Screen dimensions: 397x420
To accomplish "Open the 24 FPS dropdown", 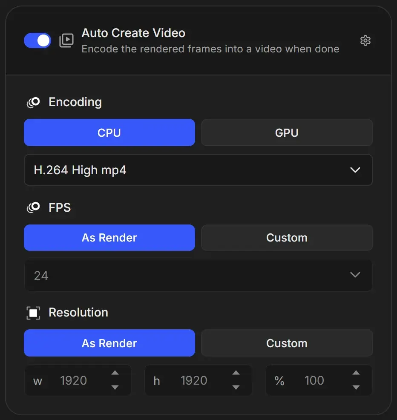I will [198, 275].
